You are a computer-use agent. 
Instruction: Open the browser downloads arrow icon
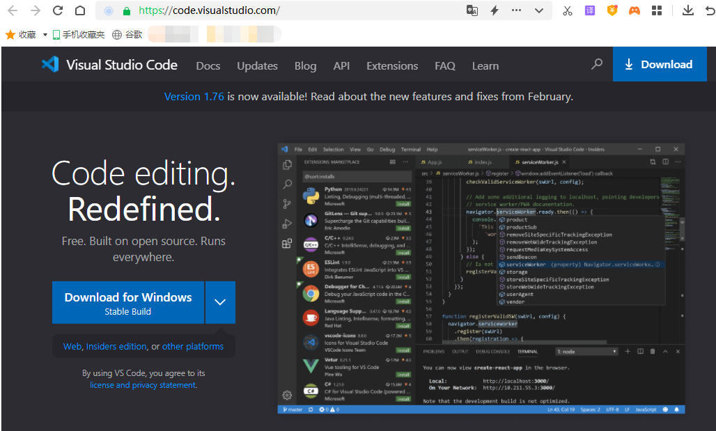[687, 10]
